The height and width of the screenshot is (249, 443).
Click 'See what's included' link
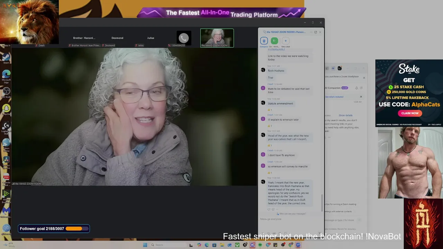334,97
